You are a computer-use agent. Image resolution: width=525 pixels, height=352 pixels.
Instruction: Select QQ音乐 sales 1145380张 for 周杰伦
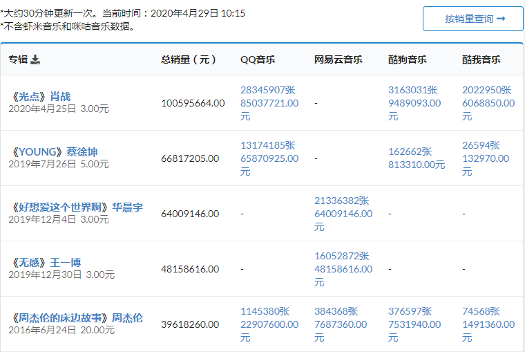coord(265,311)
